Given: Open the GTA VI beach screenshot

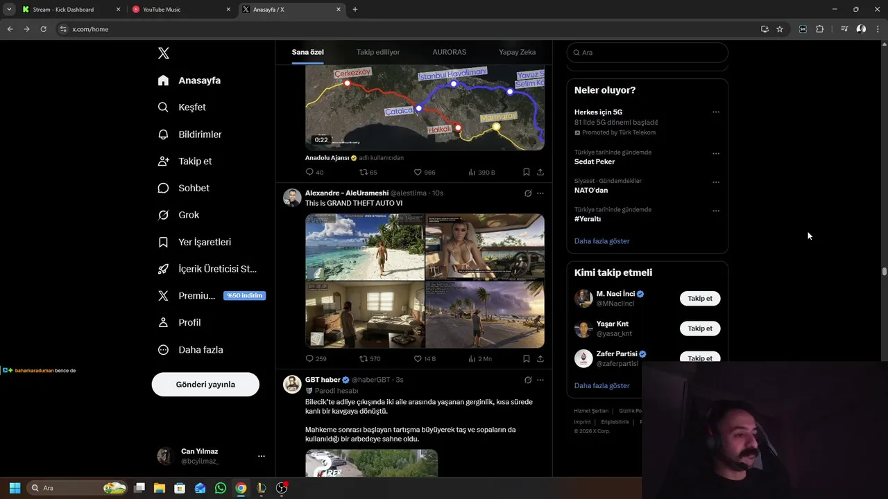Looking at the screenshot, I should pos(365,247).
